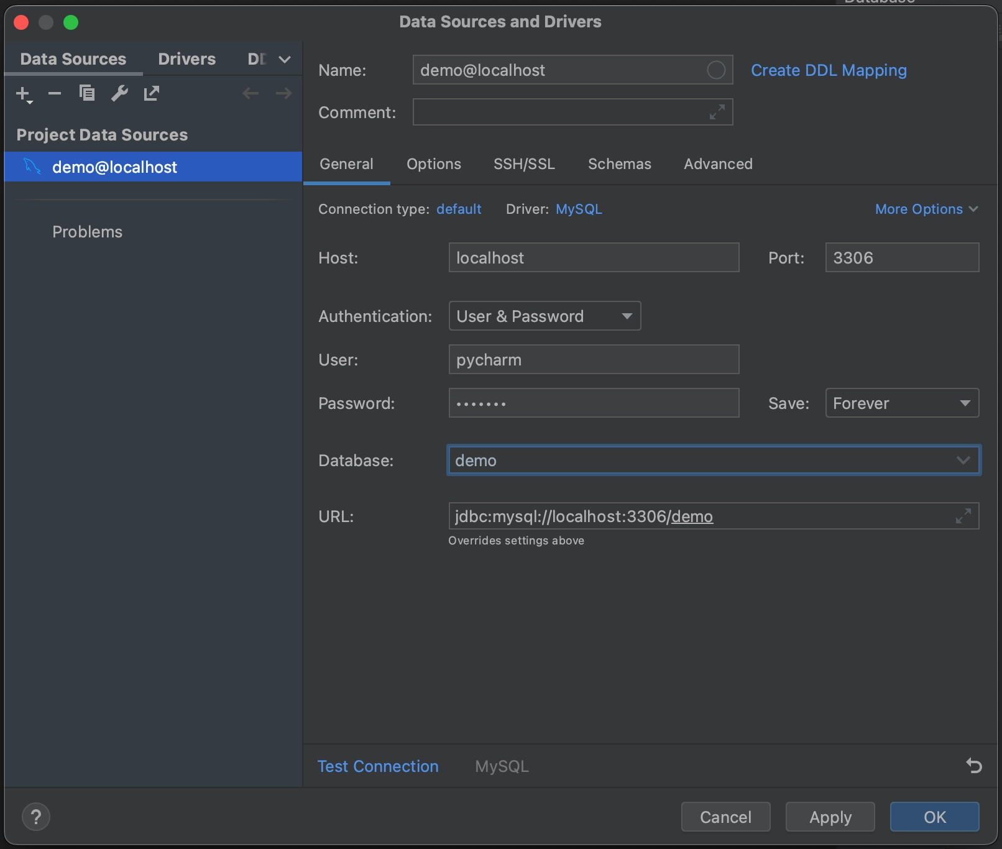The image size is (1002, 849).
Task: Click the Cancel button
Action: (725, 817)
